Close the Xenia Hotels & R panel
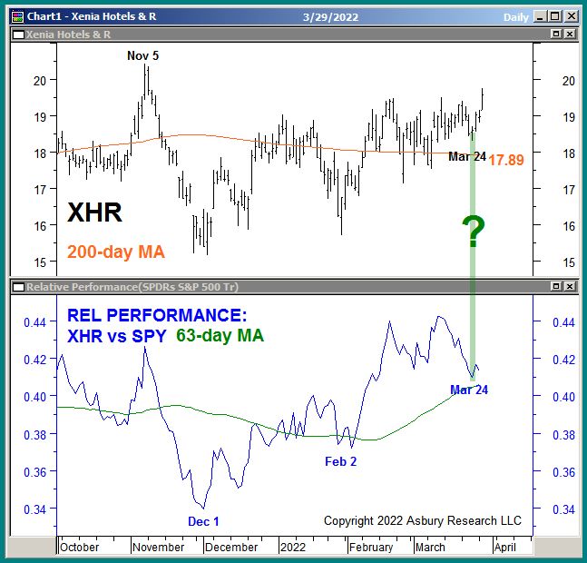 pos(570,34)
